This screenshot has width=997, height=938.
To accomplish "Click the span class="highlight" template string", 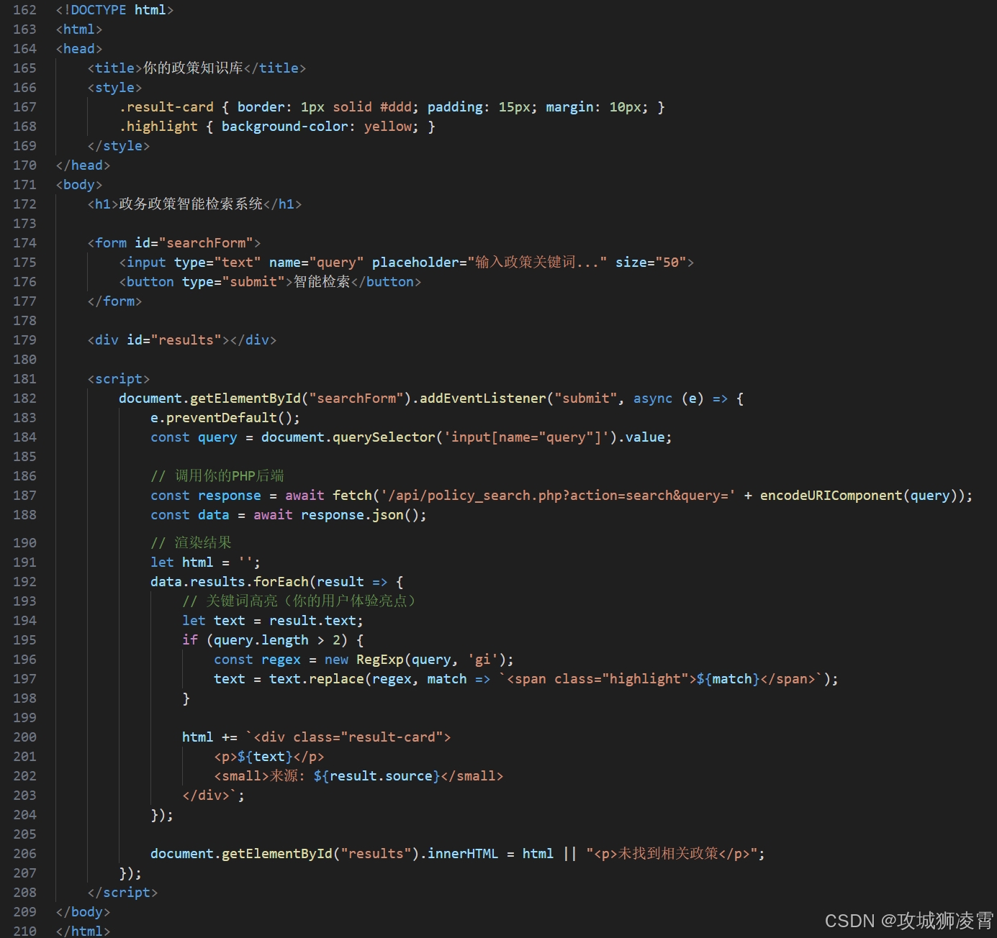I will pyautogui.click(x=660, y=679).
